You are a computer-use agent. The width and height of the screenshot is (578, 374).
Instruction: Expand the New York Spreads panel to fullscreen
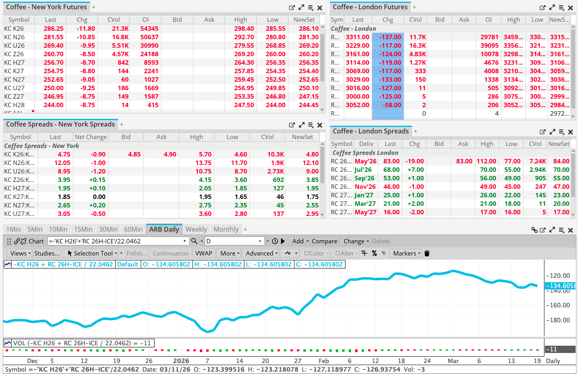pyautogui.click(x=301, y=125)
